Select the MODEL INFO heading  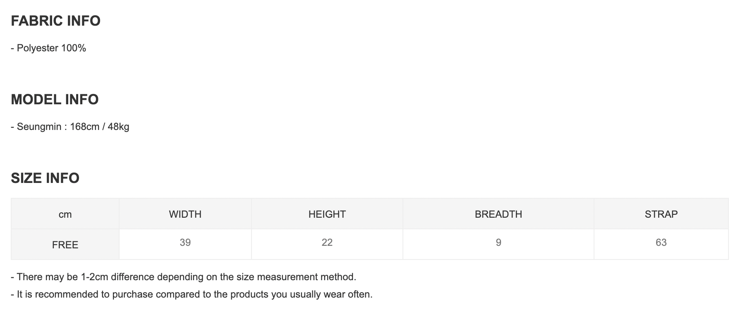[55, 99]
